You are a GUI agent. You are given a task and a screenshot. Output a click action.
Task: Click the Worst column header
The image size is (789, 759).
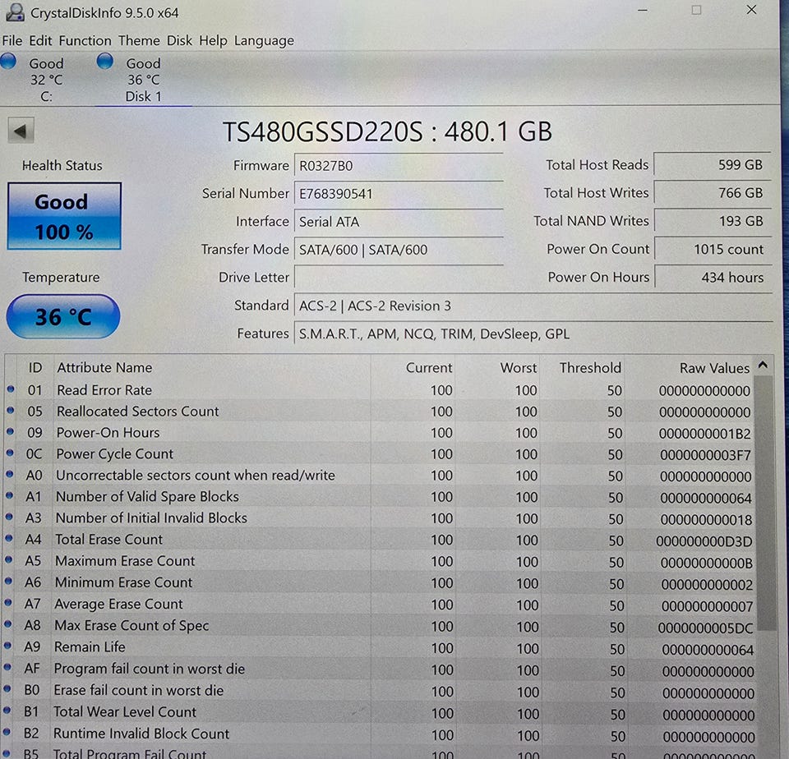click(497, 368)
